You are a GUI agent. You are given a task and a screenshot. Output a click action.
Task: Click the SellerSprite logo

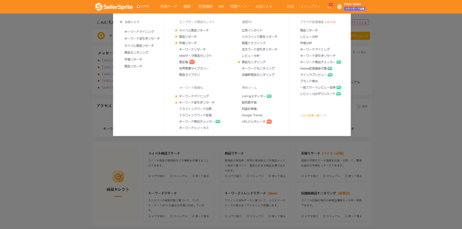pos(114,6)
